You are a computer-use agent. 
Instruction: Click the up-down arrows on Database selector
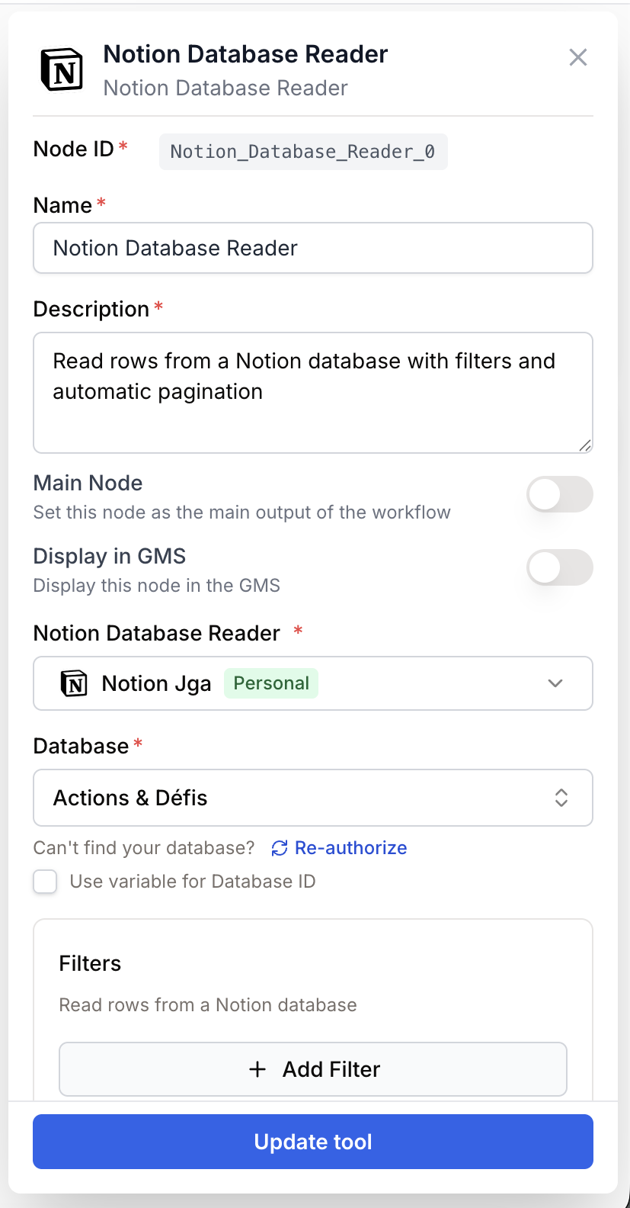[x=561, y=798]
